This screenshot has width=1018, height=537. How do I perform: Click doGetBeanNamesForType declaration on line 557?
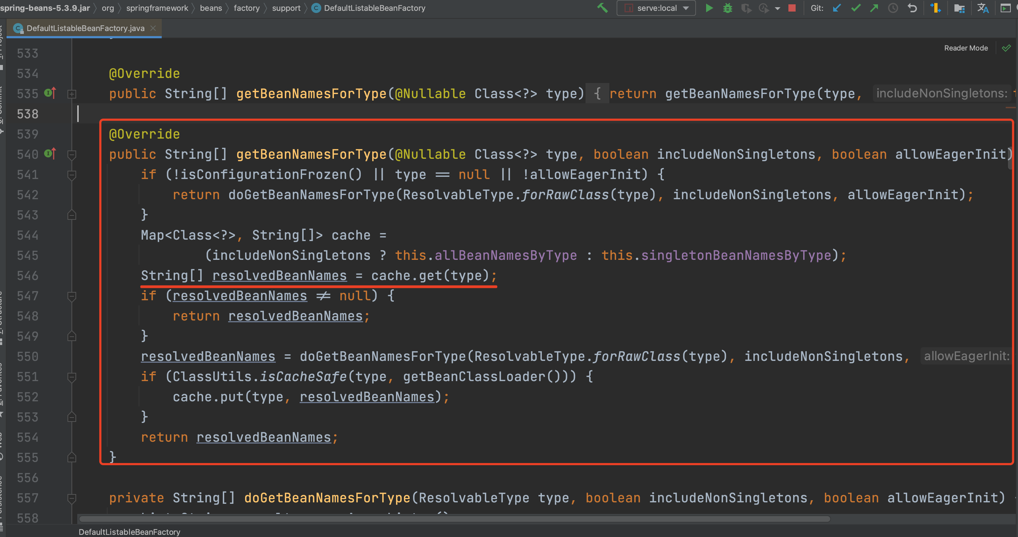coord(328,498)
